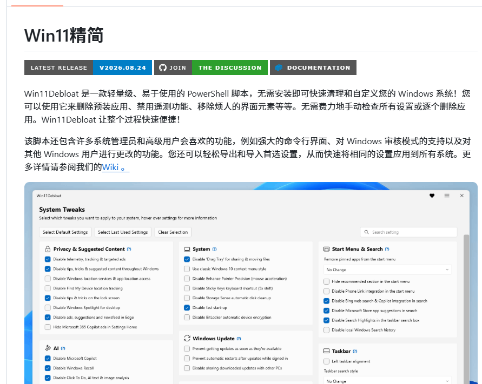Click the Start Menu & Search help icon

[387, 249]
